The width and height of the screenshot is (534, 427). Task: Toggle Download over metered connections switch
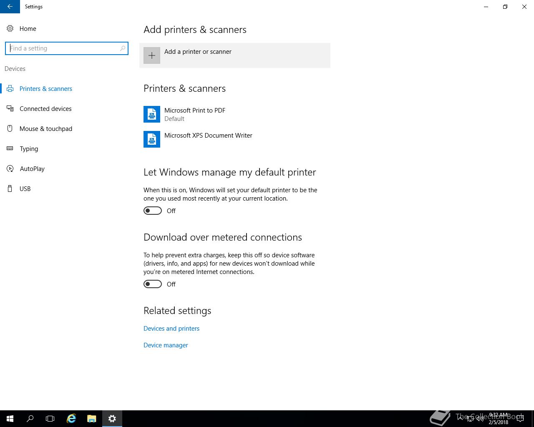click(153, 284)
